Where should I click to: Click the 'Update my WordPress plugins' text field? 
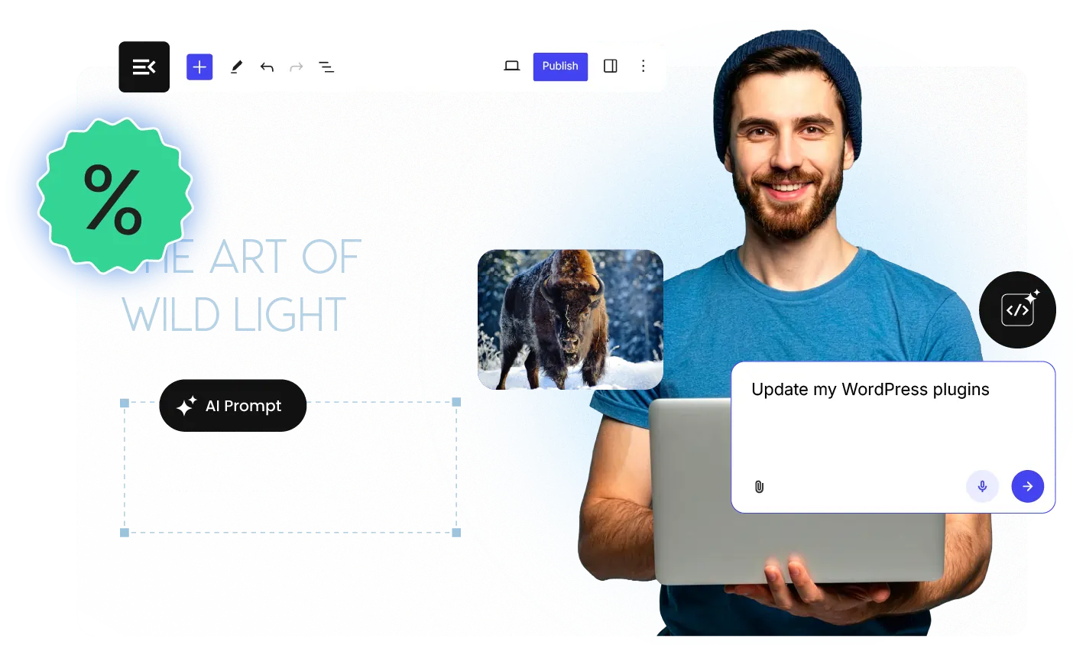coord(869,389)
